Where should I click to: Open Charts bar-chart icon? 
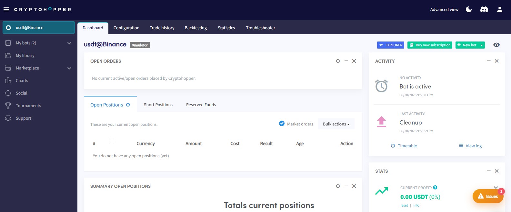coord(8,80)
